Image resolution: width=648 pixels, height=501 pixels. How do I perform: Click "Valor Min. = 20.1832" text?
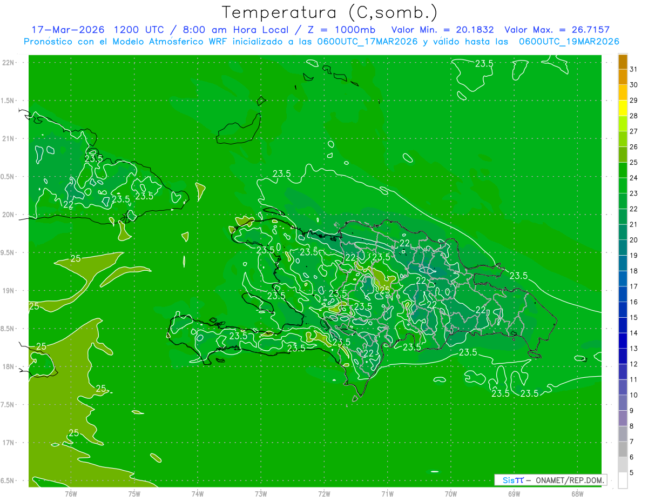[x=442, y=30]
